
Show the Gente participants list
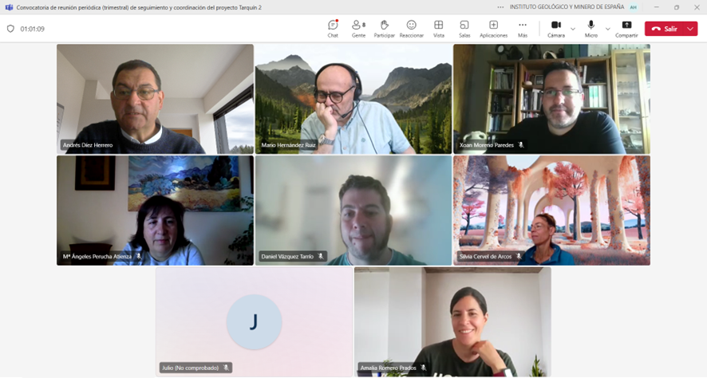coord(358,28)
